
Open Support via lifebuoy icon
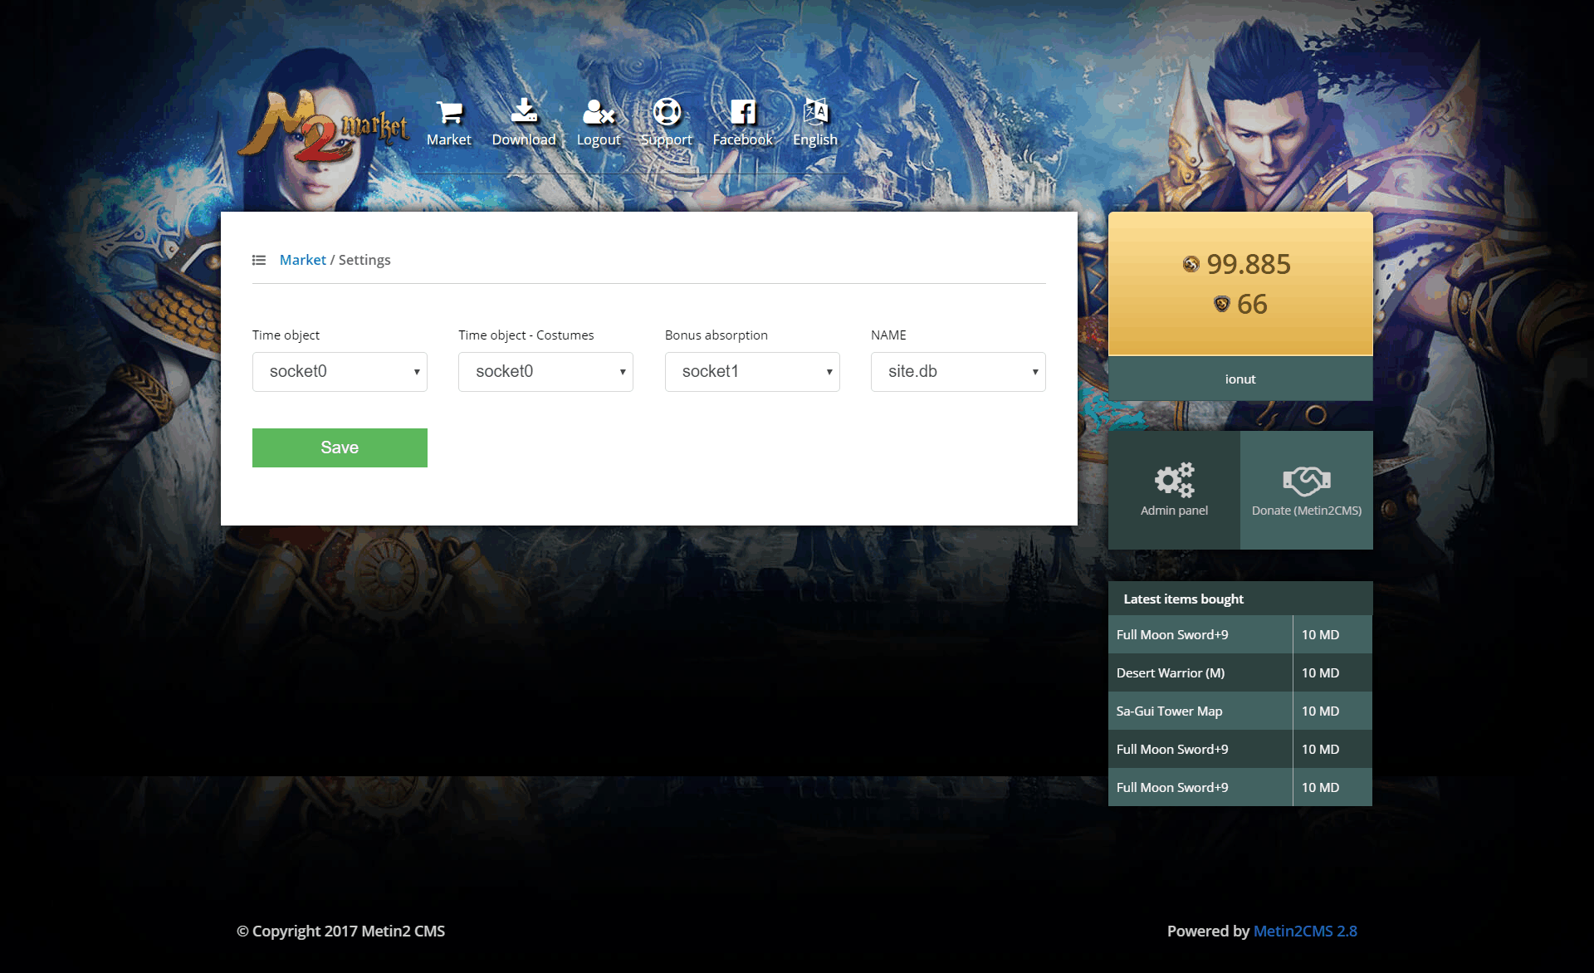click(667, 111)
